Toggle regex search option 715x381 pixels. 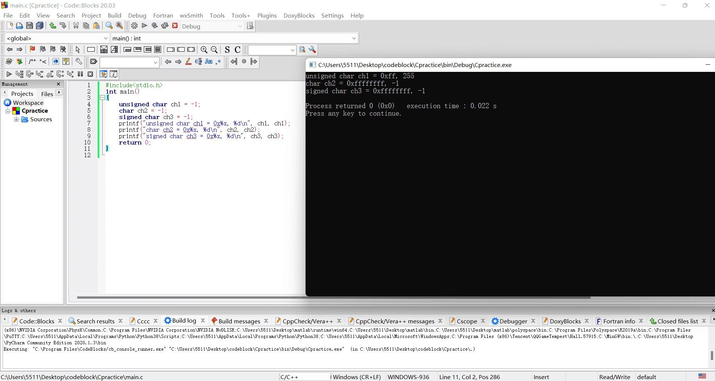(x=218, y=62)
